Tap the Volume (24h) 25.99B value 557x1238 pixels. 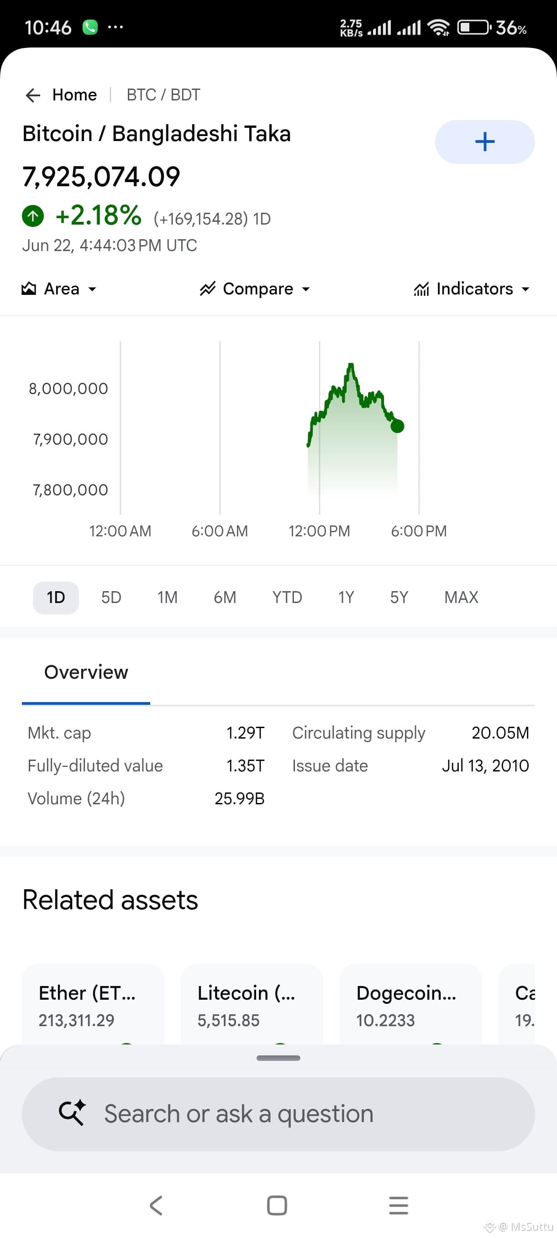coord(239,798)
